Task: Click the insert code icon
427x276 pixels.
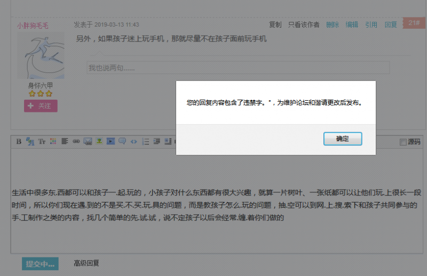Action: click(133, 141)
